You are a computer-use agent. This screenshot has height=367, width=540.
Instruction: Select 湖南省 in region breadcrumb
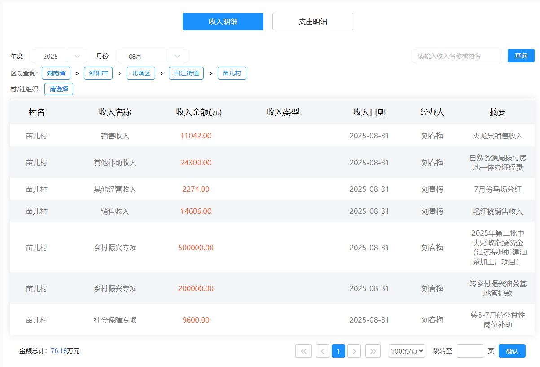[x=56, y=73]
